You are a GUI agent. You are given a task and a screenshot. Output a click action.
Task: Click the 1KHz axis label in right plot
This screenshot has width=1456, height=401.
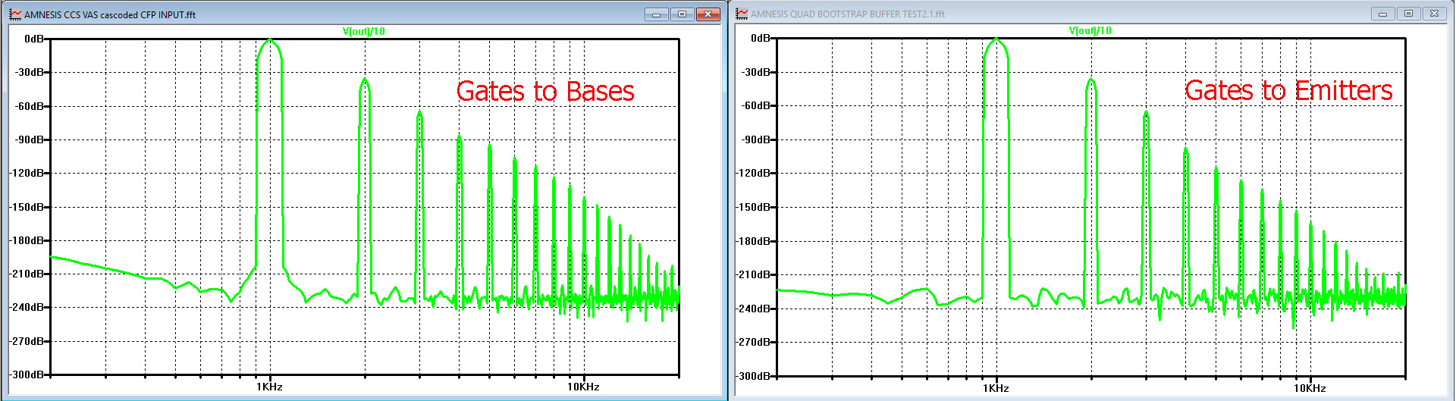pyautogui.click(x=996, y=388)
